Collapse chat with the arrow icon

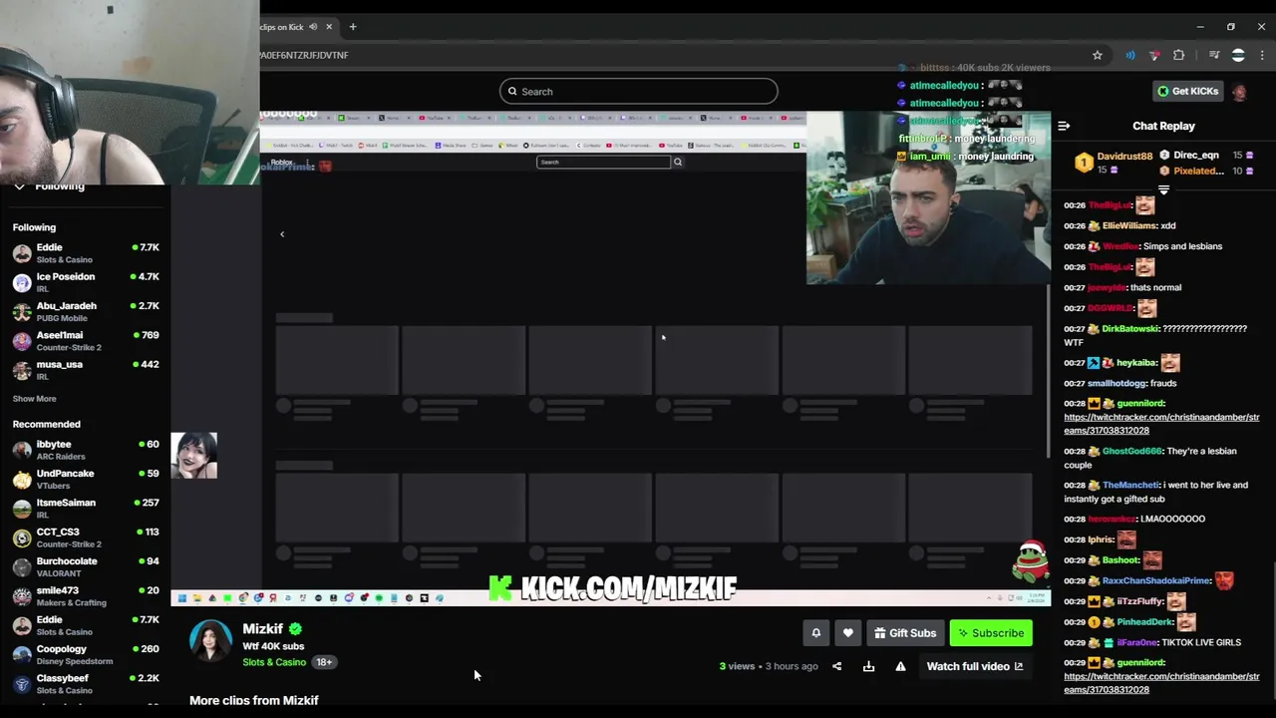click(1064, 126)
